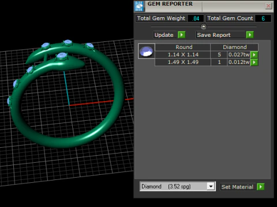Click the Diamond column header
The width and height of the screenshot is (277, 207).
[234, 47]
